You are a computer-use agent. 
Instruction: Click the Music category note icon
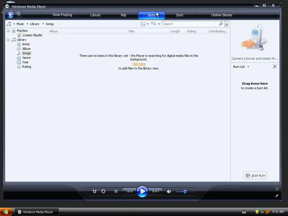9,24
